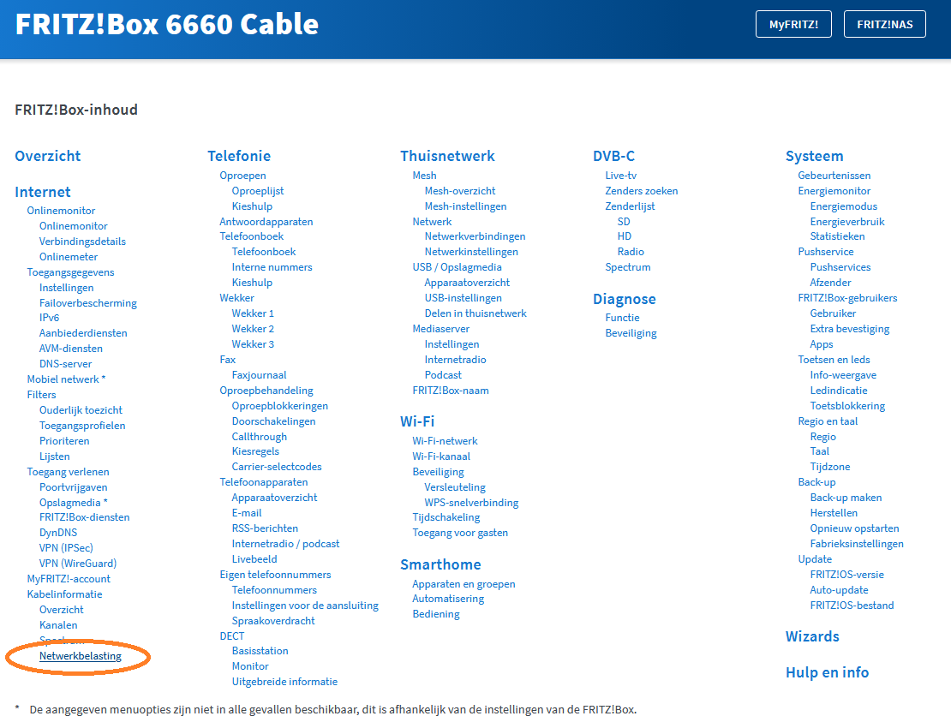Click the Faxjournaal link
The width and height of the screenshot is (951, 722).
(x=259, y=375)
